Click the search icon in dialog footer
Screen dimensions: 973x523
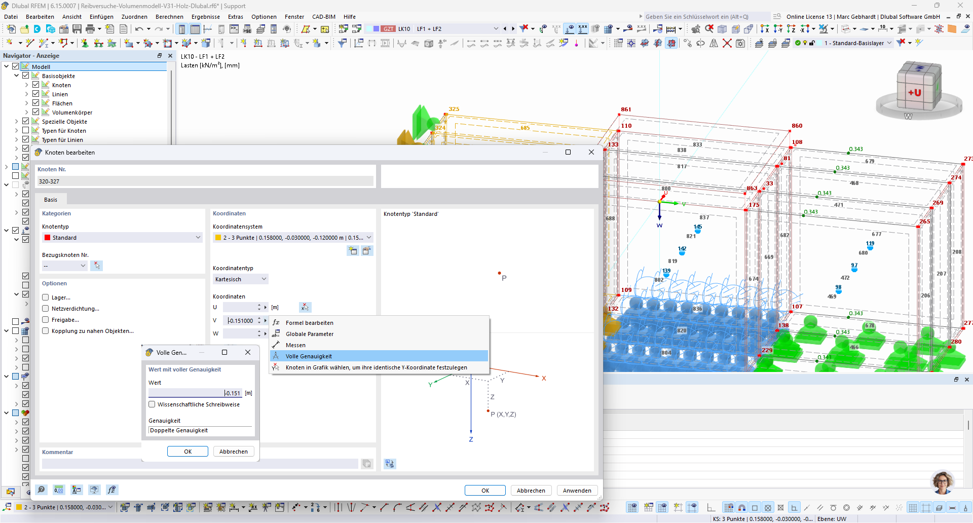click(x=42, y=490)
